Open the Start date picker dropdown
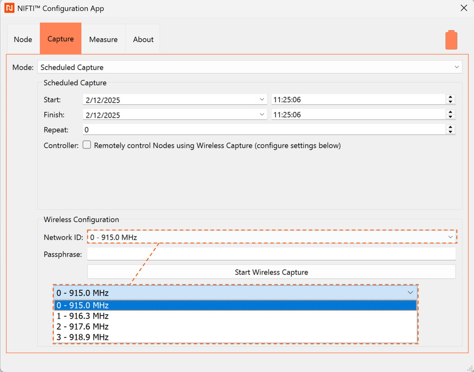This screenshot has width=474, height=372. tap(262, 99)
